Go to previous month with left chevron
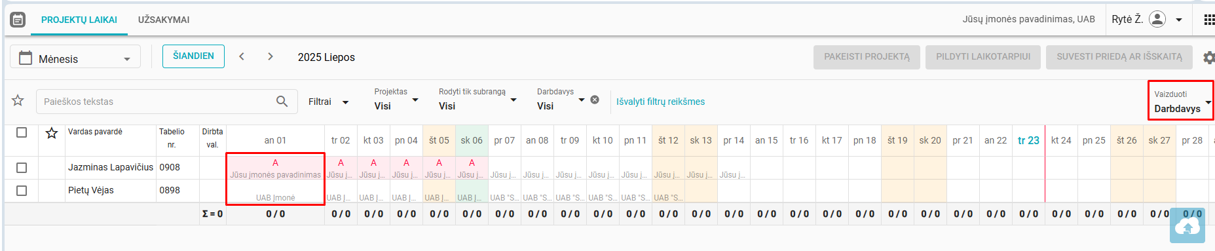 [242, 56]
